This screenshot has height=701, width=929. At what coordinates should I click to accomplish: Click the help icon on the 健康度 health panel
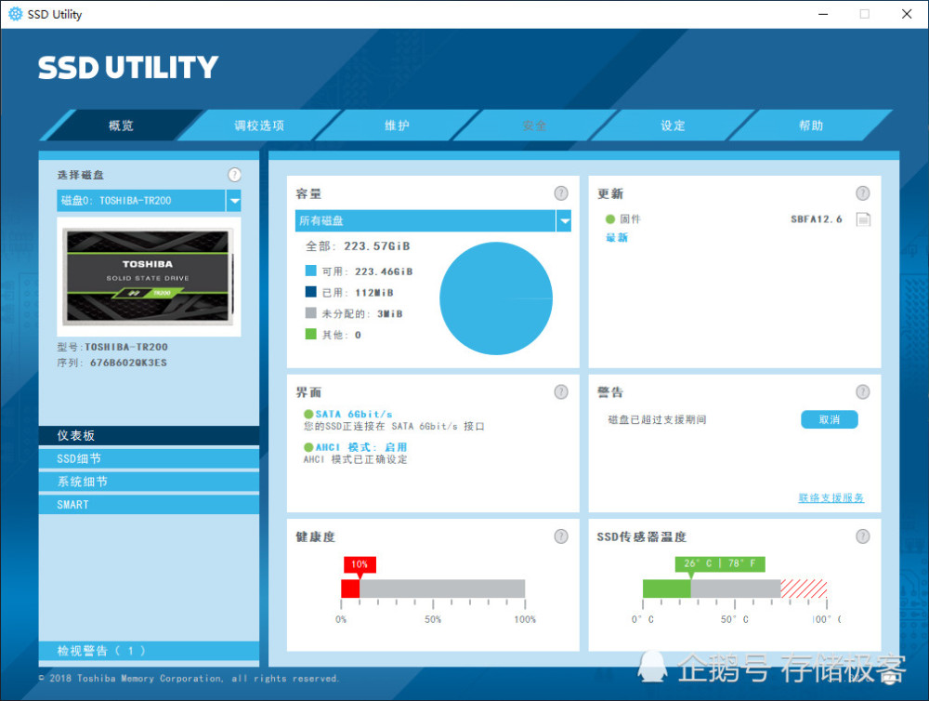(x=561, y=536)
